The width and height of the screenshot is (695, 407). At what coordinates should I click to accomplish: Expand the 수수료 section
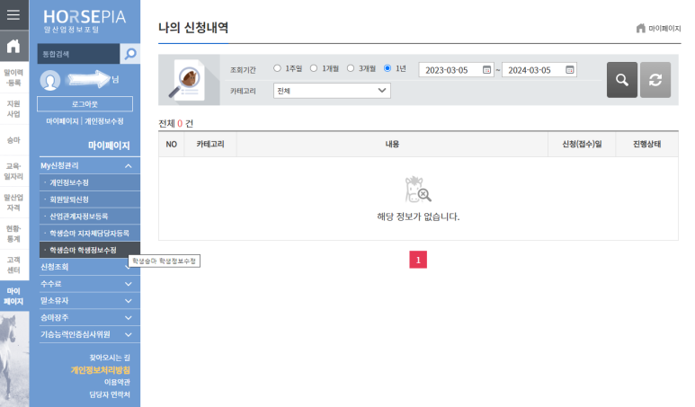click(90, 284)
